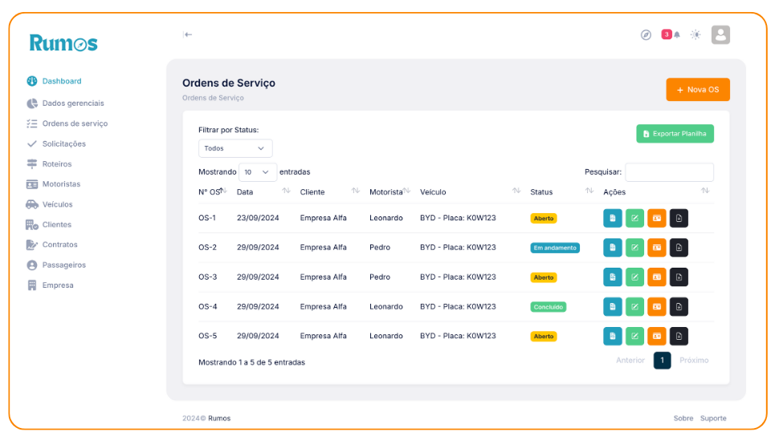Click the green edit icon for OS-5
Screen dimensions: 783x444
click(634, 337)
